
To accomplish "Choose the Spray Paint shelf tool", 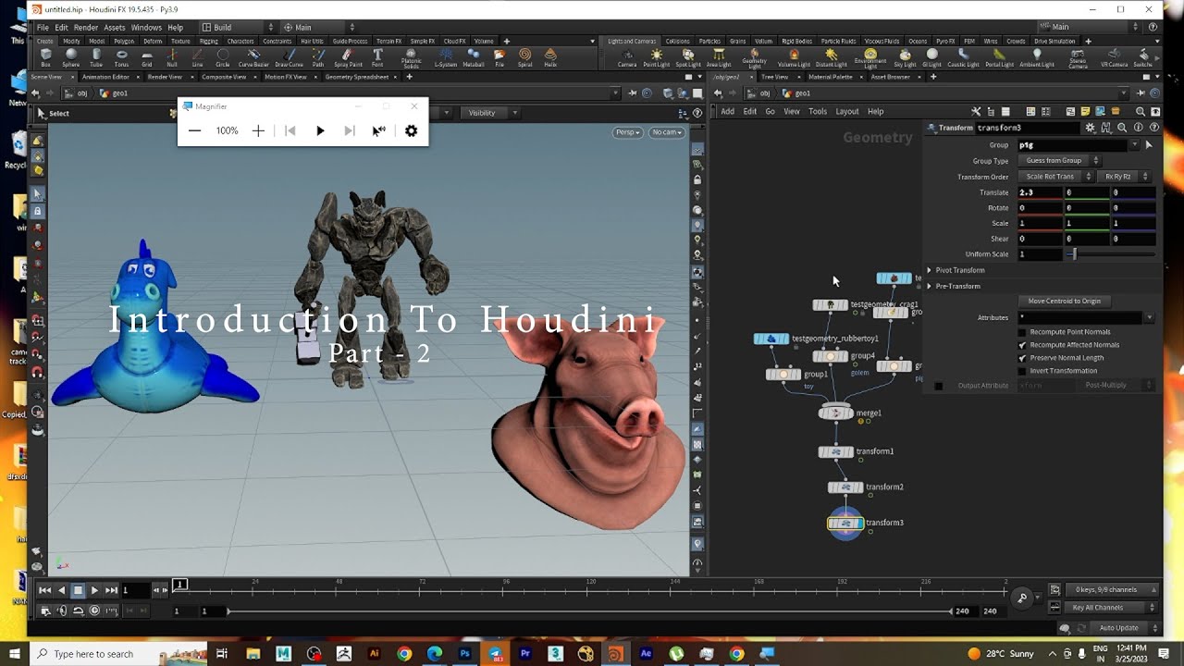I will tap(349, 58).
